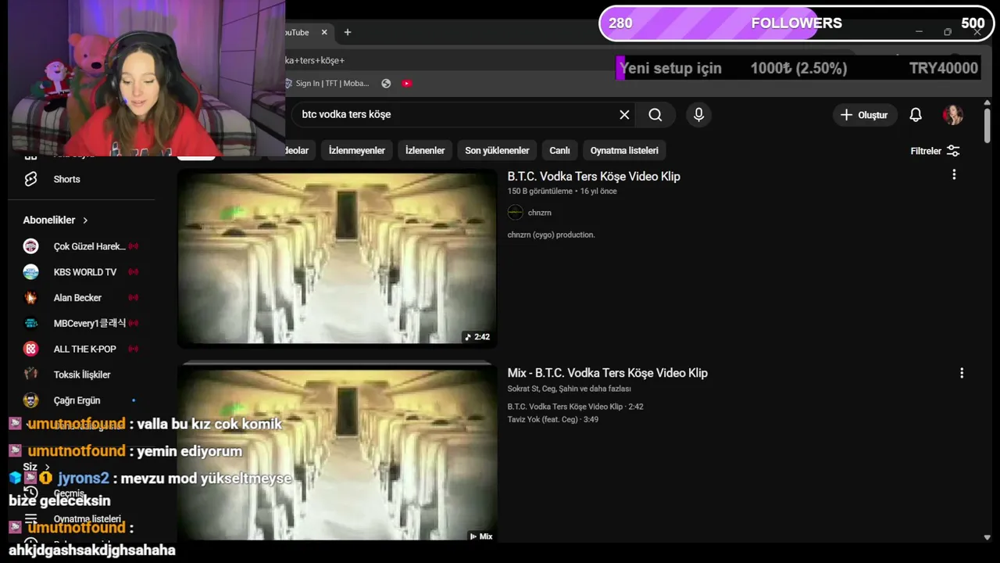Click the Yeni setup için donation bar
Image resolution: width=1000 pixels, height=563 pixels.
pos(798,68)
